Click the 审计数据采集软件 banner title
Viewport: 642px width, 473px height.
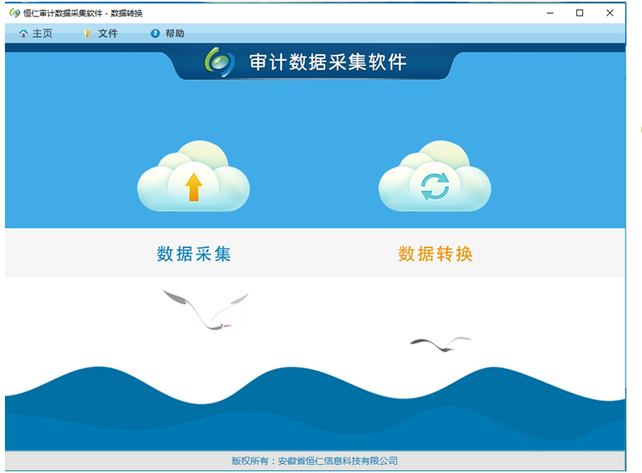328,62
